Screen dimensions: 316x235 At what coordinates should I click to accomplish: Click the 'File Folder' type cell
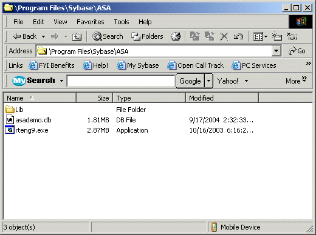pos(131,110)
